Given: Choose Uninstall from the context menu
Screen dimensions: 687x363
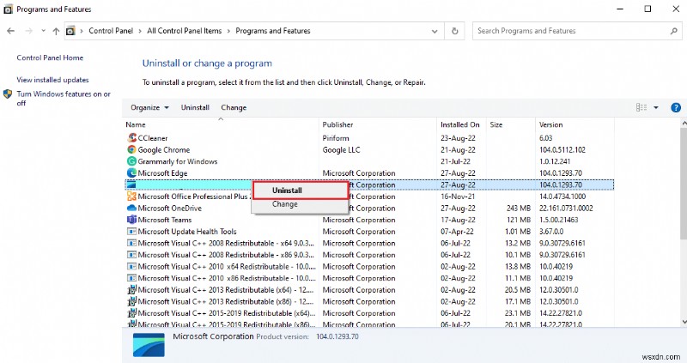Looking at the screenshot, I should [300, 191].
